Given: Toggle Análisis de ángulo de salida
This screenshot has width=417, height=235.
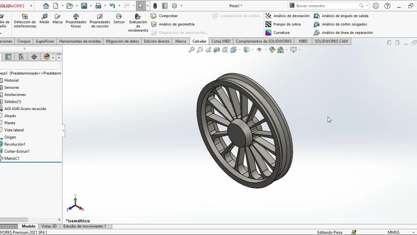Looking at the screenshot, I should [341, 16].
